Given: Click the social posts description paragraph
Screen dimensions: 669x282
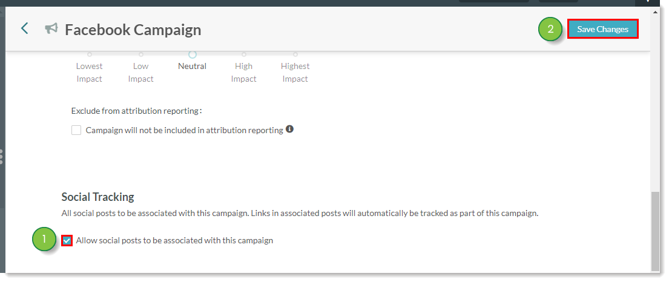Looking at the screenshot, I should tap(300, 213).
